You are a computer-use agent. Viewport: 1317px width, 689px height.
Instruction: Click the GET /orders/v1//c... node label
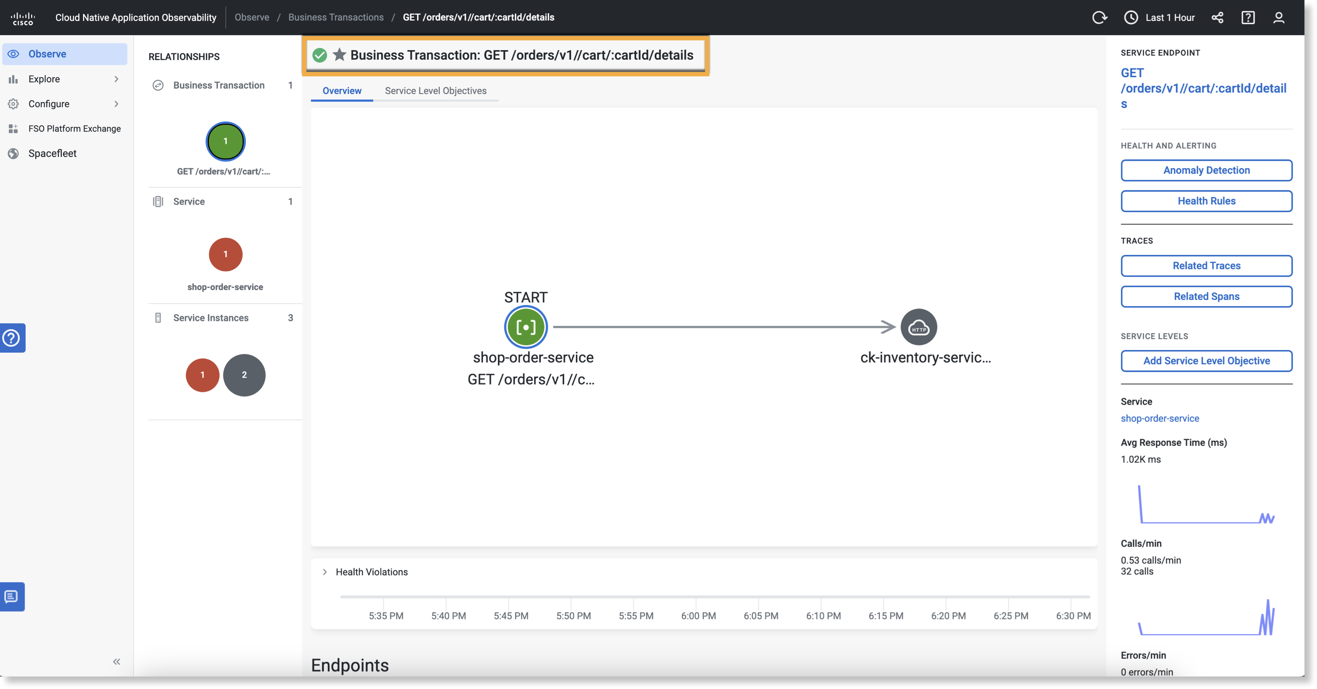[x=531, y=379]
